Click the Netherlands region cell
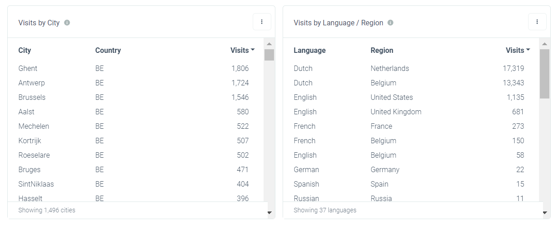This screenshot has width=558, height=225. 390,68
